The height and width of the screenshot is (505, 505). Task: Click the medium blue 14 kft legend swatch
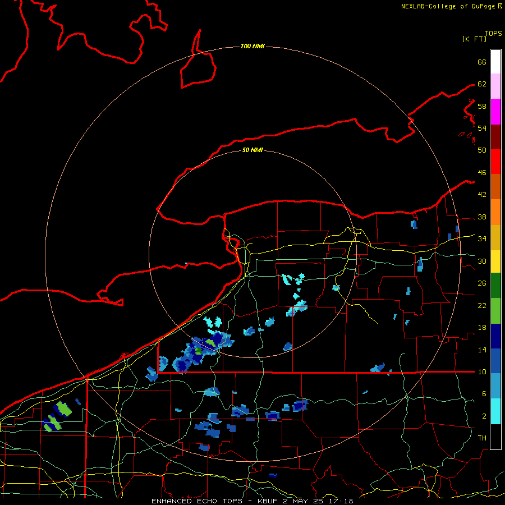(x=495, y=361)
